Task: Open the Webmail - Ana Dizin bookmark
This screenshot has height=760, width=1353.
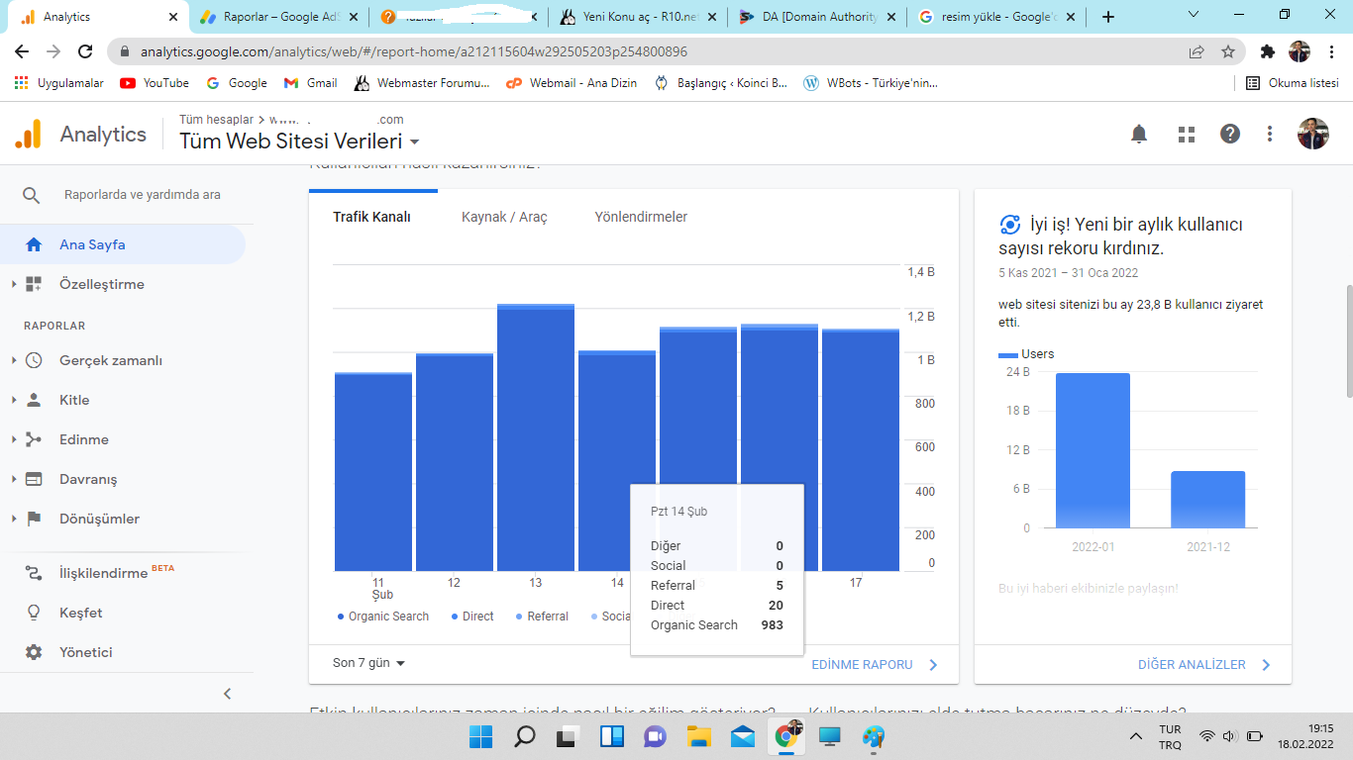Action: (x=572, y=83)
